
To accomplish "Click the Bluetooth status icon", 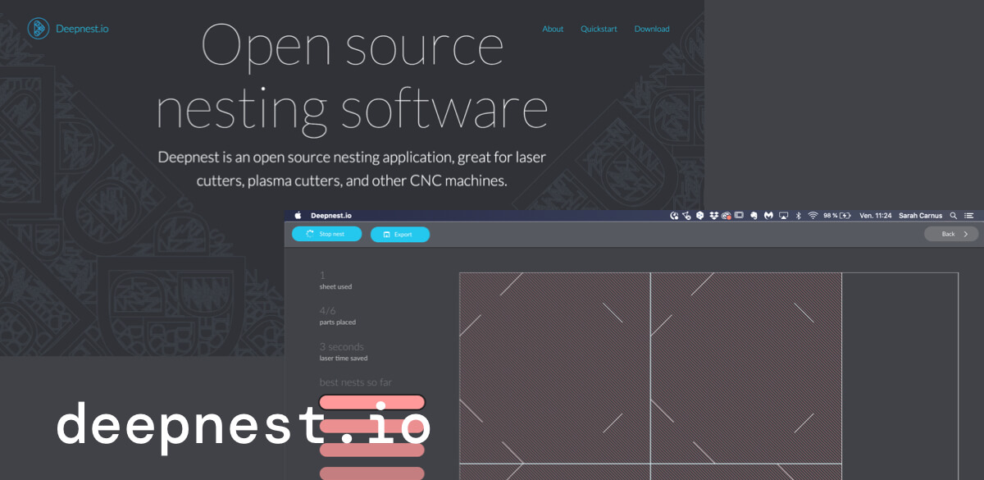I will (x=799, y=216).
